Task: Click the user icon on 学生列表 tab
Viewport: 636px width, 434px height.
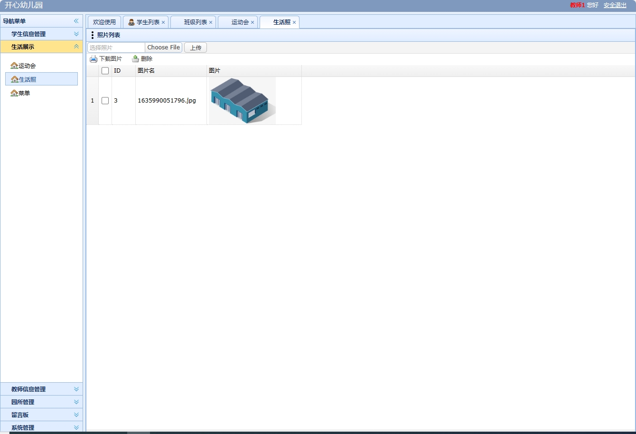Action: point(131,22)
